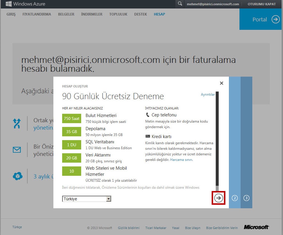Click the Ticari Markalar footer link

click(x=156, y=228)
